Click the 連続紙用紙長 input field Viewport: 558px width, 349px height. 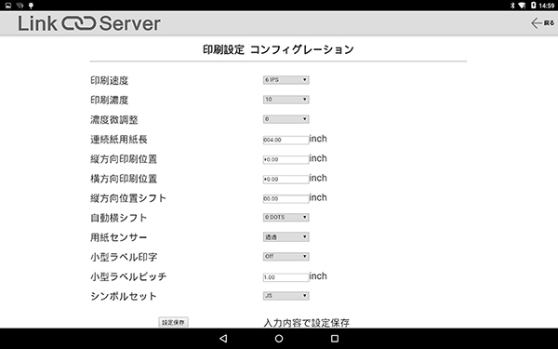point(286,140)
